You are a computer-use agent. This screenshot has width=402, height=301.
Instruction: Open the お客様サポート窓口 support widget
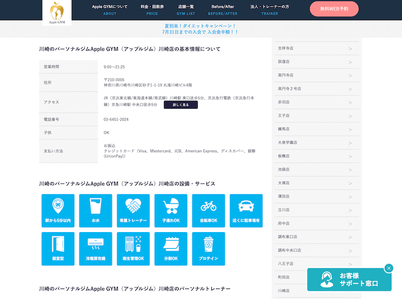click(349, 279)
